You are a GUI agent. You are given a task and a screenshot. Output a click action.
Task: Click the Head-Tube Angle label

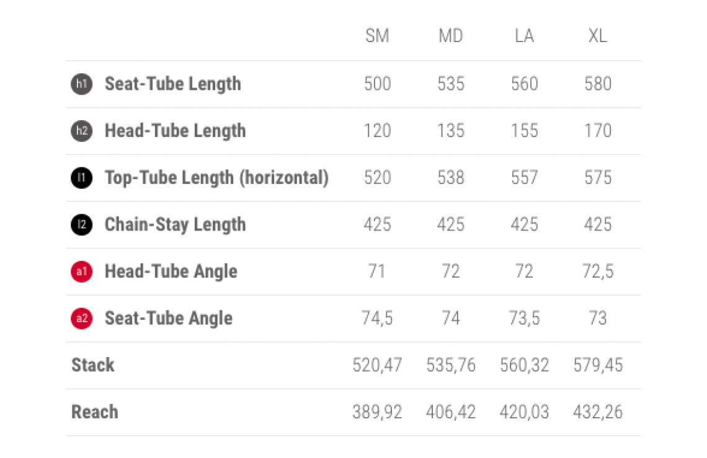tap(171, 272)
